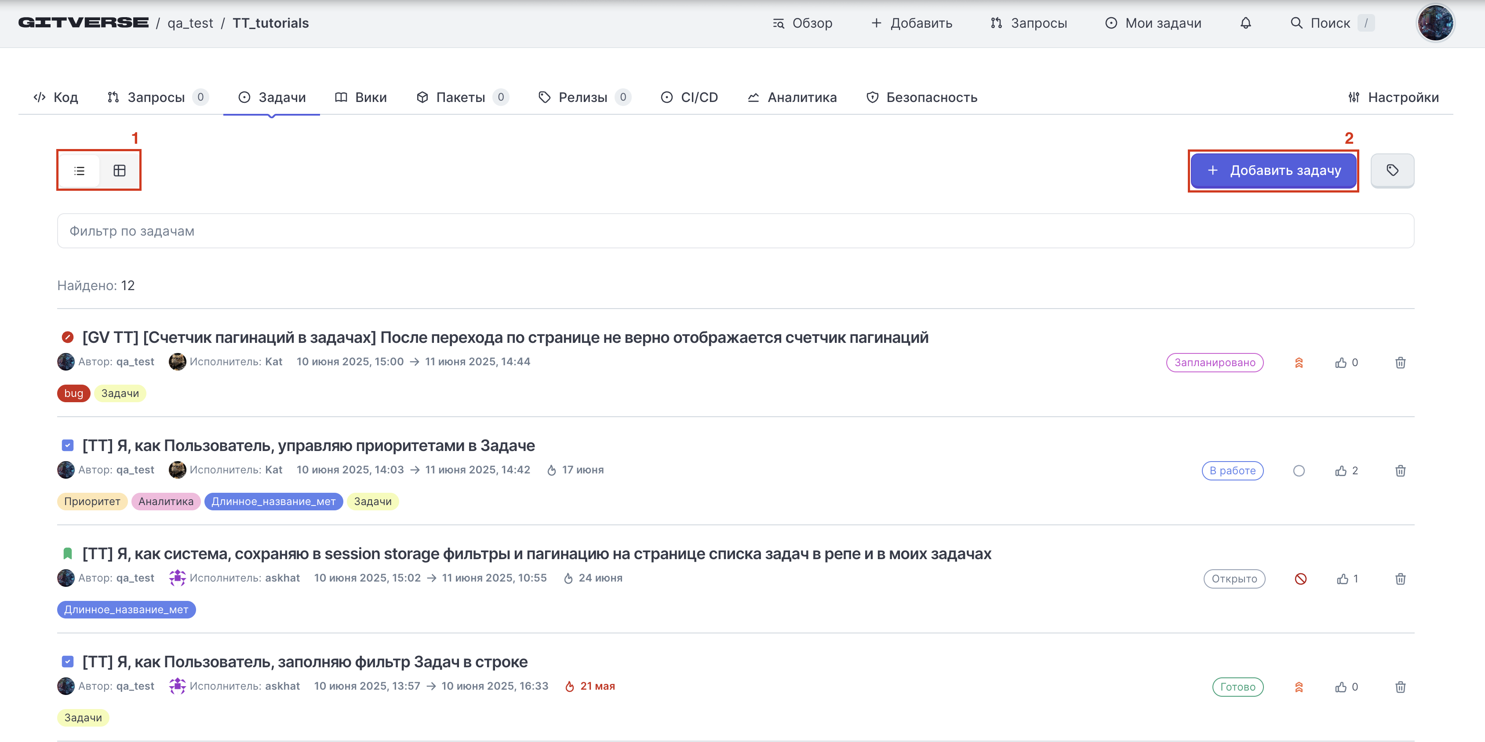The width and height of the screenshot is (1485, 742).
Task: Click priority icon in Готово task row
Action: tap(1299, 687)
